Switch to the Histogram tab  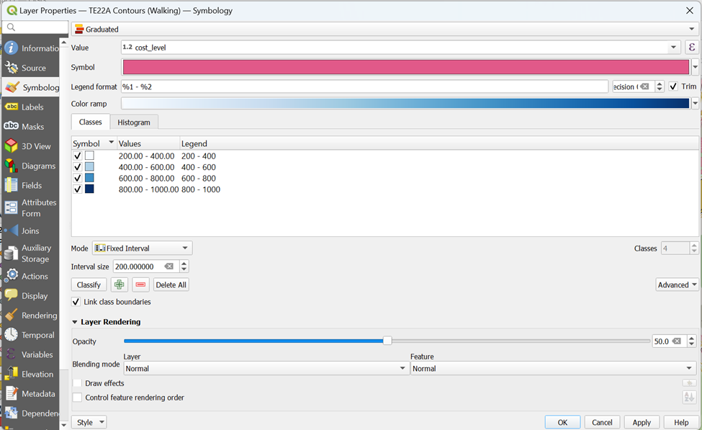(x=134, y=122)
